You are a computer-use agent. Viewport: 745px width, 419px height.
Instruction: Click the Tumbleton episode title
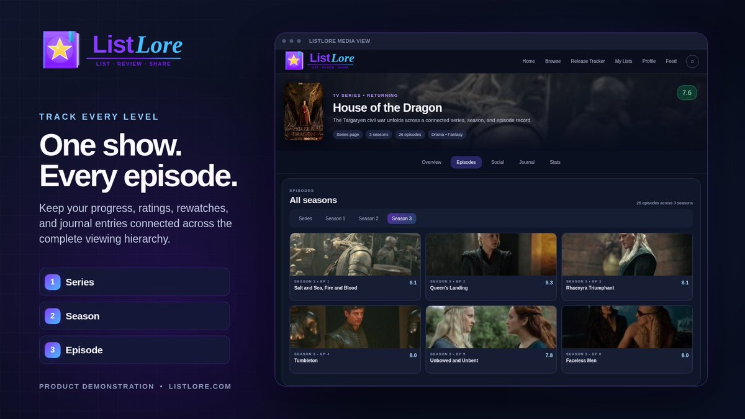click(x=306, y=361)
